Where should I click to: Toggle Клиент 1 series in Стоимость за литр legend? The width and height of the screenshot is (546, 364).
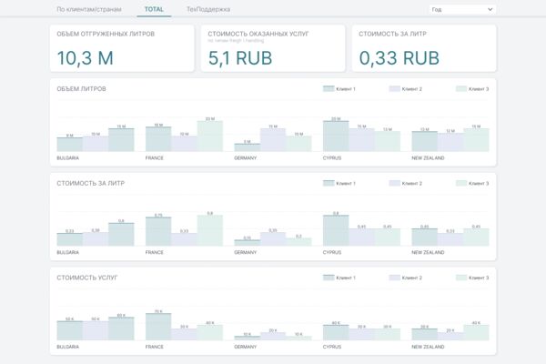pos(339,183)
